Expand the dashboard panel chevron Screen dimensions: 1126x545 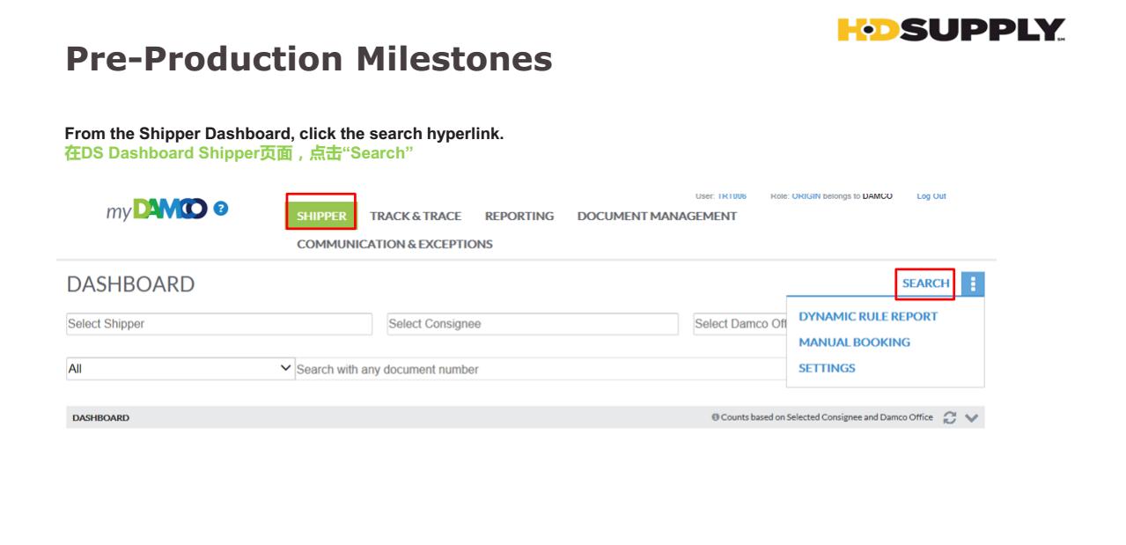pos(972,418)
